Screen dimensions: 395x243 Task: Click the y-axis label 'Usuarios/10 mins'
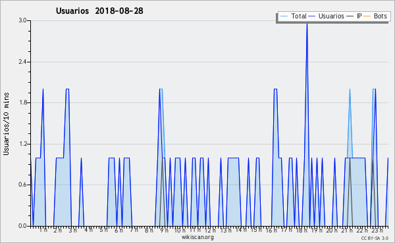(x=6, y=124)
